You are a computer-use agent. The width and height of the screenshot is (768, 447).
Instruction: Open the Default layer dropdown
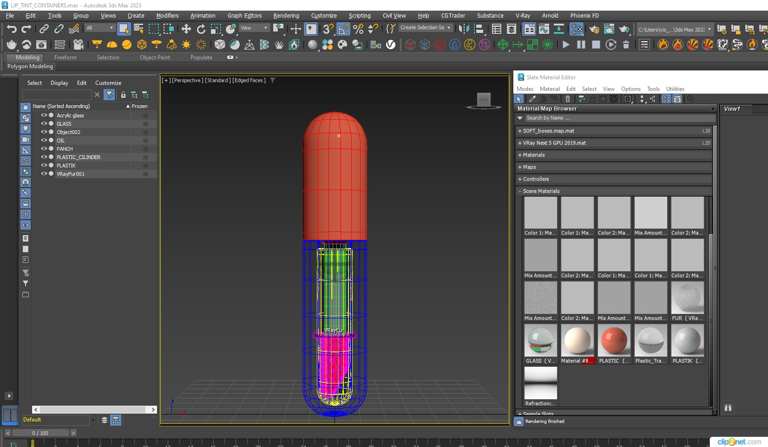coord(93,420)
